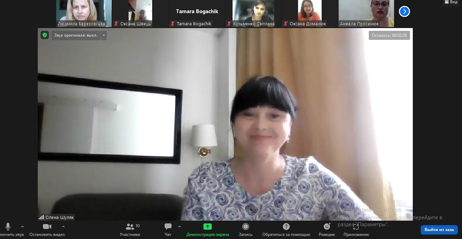Image resolution: width=462 pixels, height=239 pixels.
Task: Select Анжела Просенюк video thumbnail
Action: pos(366,14)
